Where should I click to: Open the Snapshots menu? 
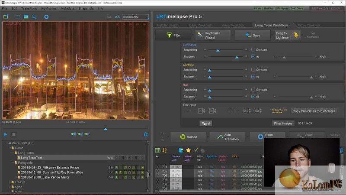pyautogui.click(x=86, y=8)
